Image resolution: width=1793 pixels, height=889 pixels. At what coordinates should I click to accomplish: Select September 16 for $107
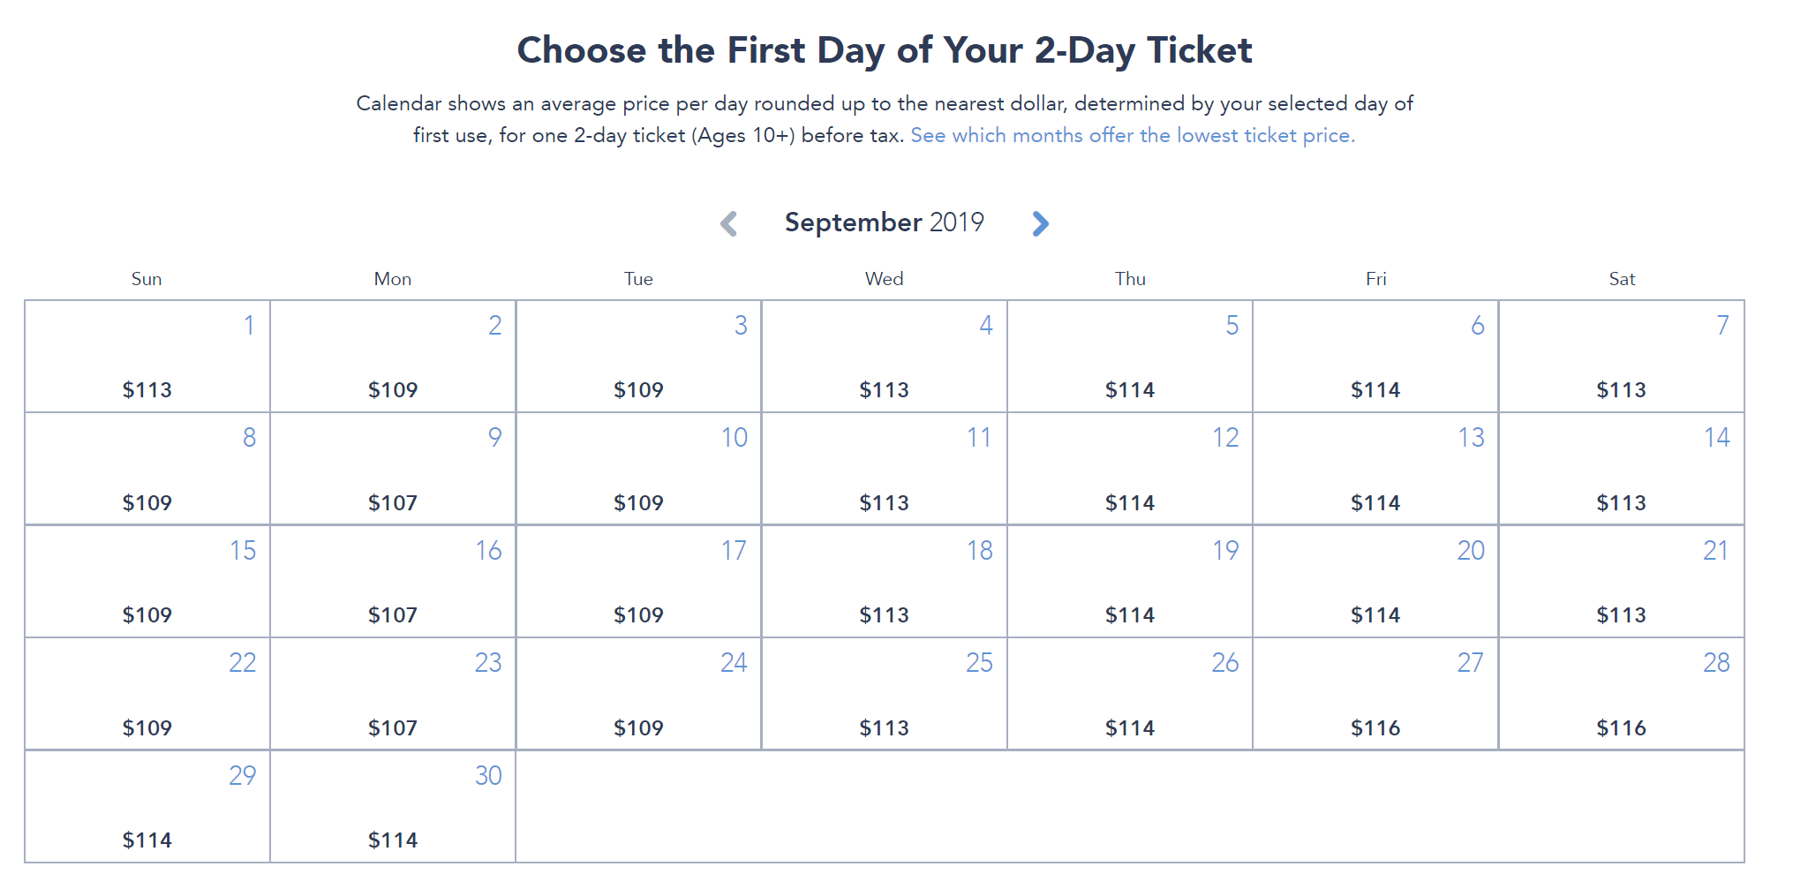point(393,582)
